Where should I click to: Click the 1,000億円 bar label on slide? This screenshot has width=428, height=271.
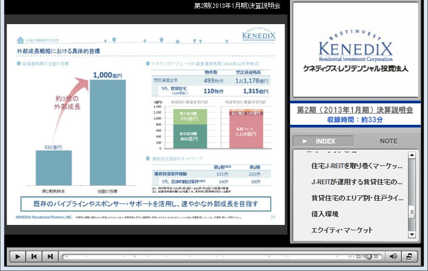tap(108, 75)
